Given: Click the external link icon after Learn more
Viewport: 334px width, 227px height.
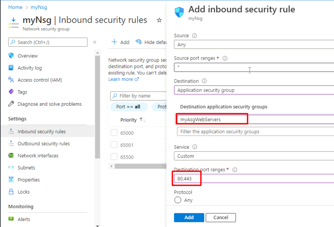Looking at the screenshot, I should point(137,79).
